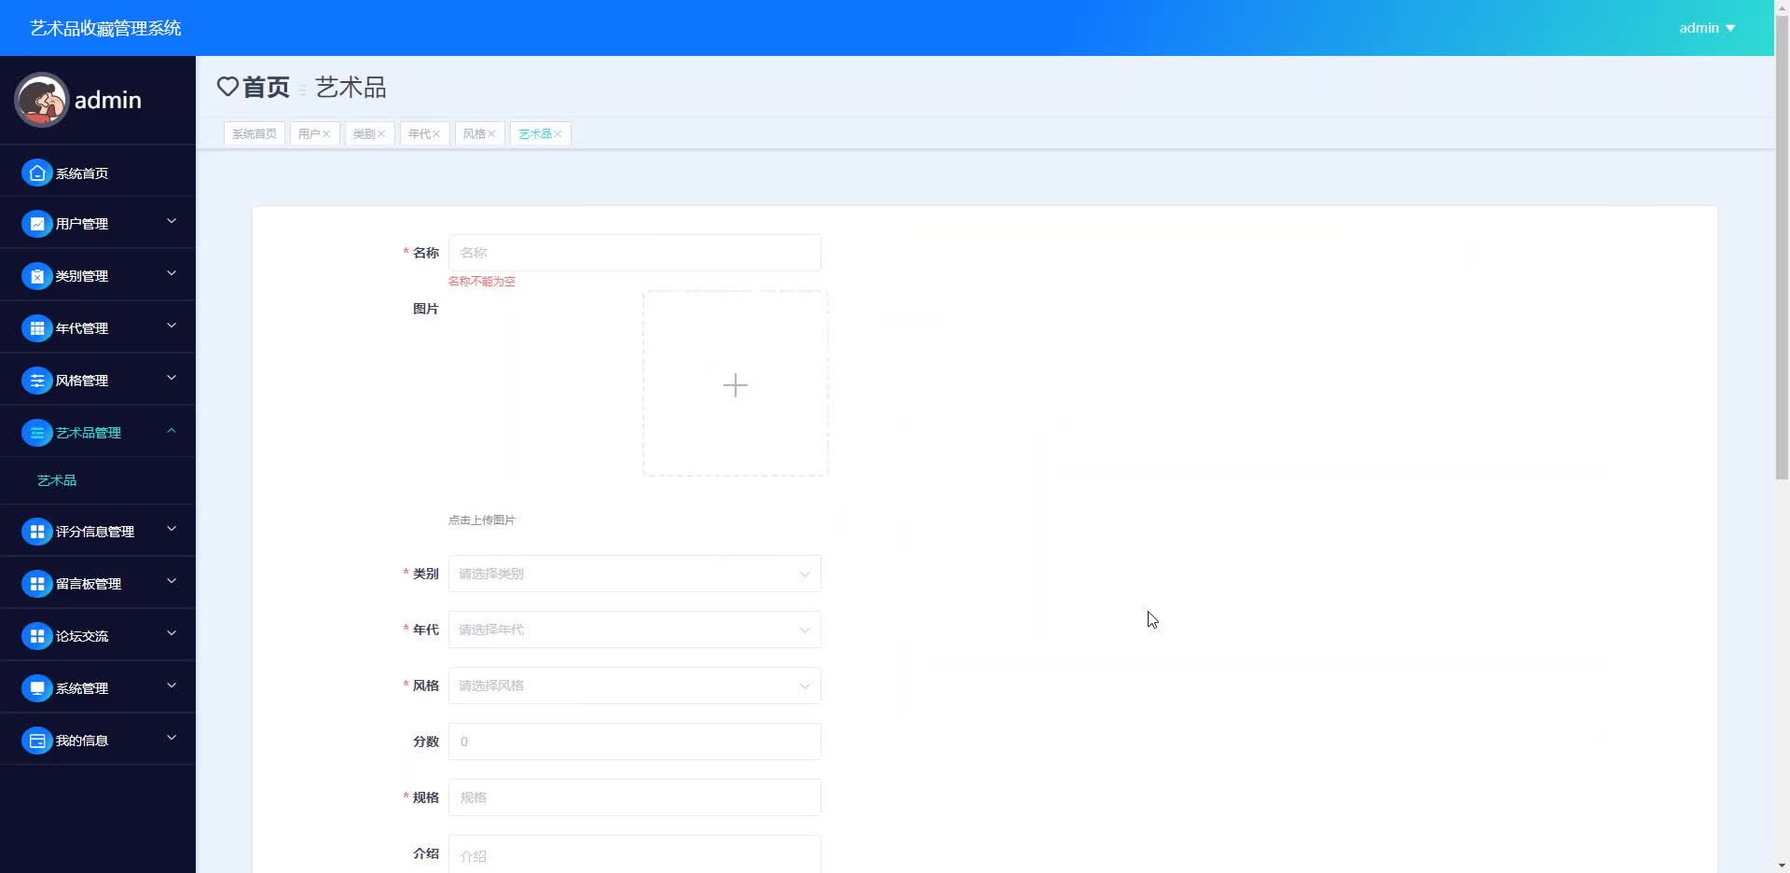Close the 艺术品 tab
The width and height of the screenshot is (1790, 873).
[558, 134]
